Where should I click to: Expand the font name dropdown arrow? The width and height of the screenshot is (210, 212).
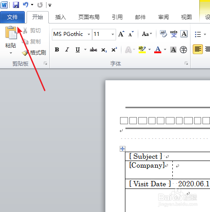coord(89,34)
